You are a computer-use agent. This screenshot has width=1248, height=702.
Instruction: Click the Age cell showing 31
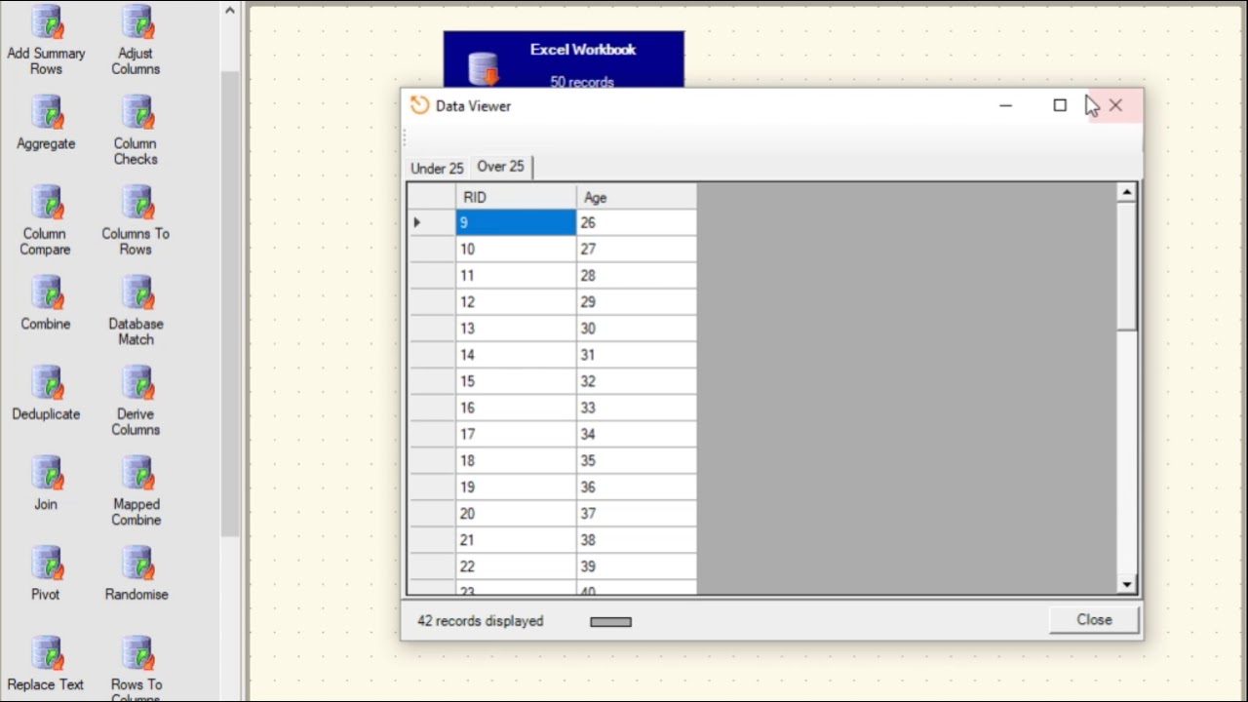pyautogui.click(x=637, y=355)
